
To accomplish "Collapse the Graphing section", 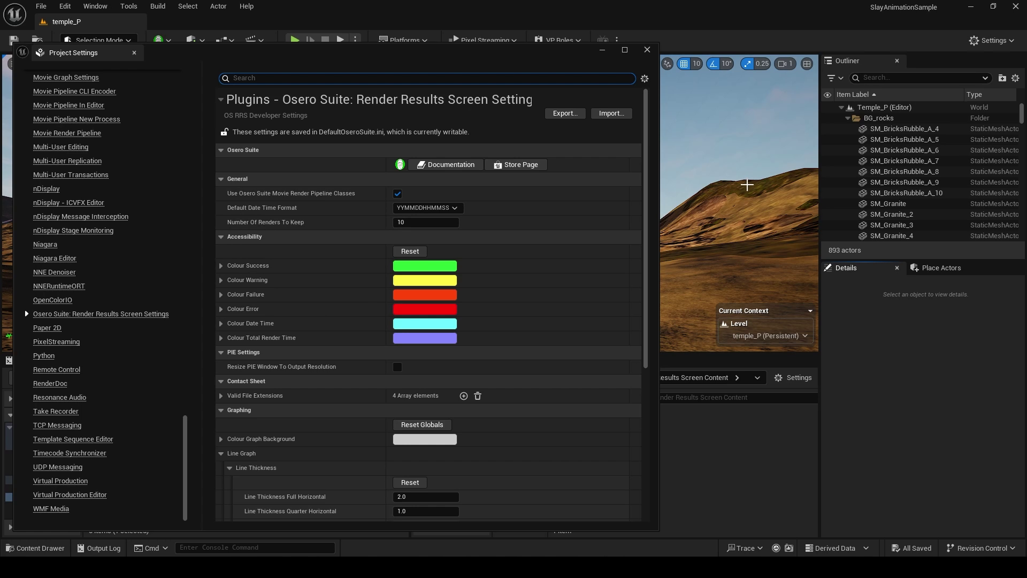I will tap(221, 410).
